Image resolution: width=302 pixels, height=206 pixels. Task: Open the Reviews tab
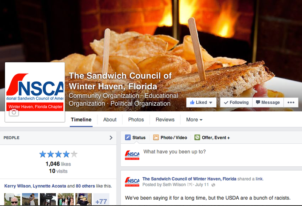click(x=165, y=120)
